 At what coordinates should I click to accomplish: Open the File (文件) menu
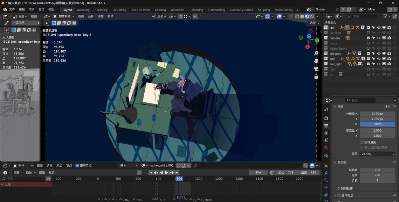click(x=12, y=9)
